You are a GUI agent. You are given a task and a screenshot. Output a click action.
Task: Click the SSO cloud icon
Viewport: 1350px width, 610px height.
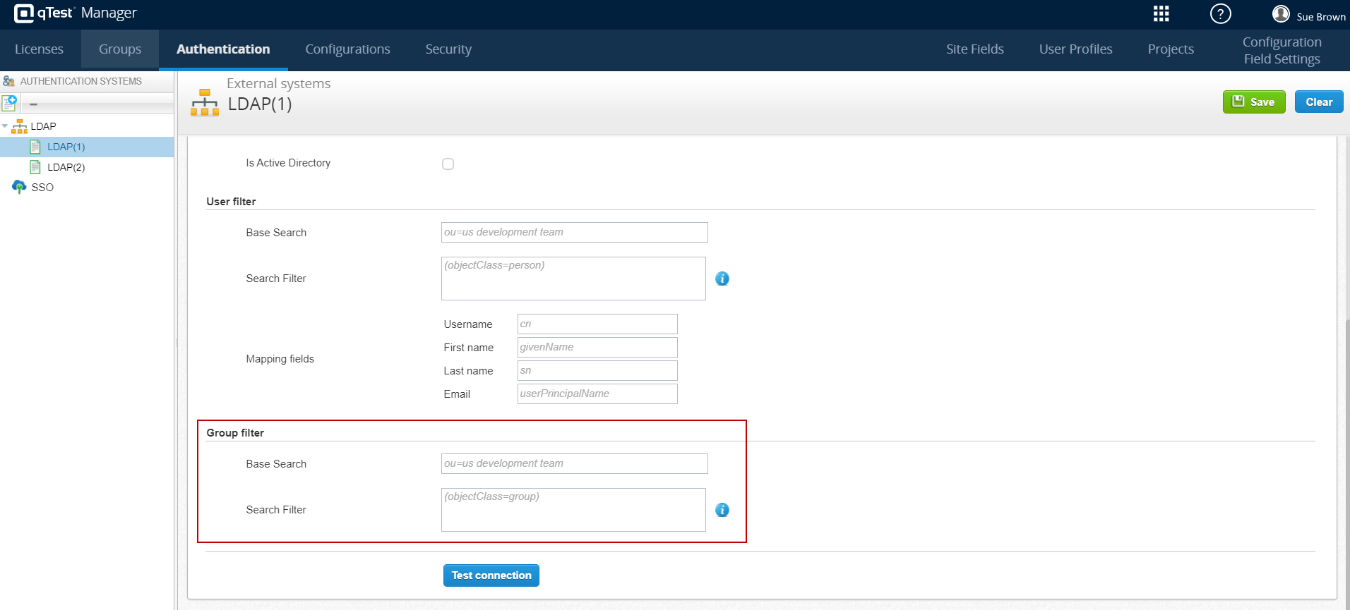[19, 187]
